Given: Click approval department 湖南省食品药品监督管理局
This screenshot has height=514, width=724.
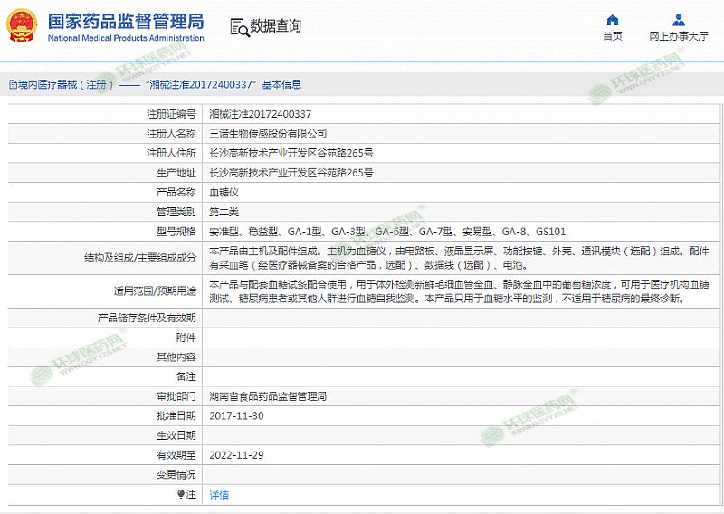Looking at the screenshot, I should point(267,396).
